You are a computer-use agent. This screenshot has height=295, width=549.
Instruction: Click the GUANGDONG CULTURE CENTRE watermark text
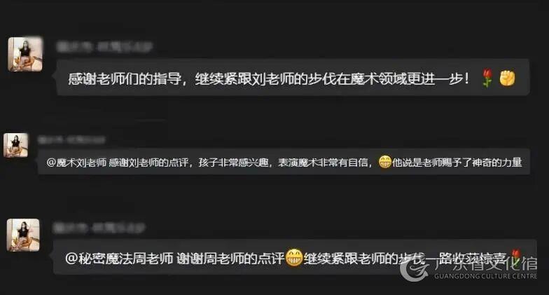(x=485, y=276)
